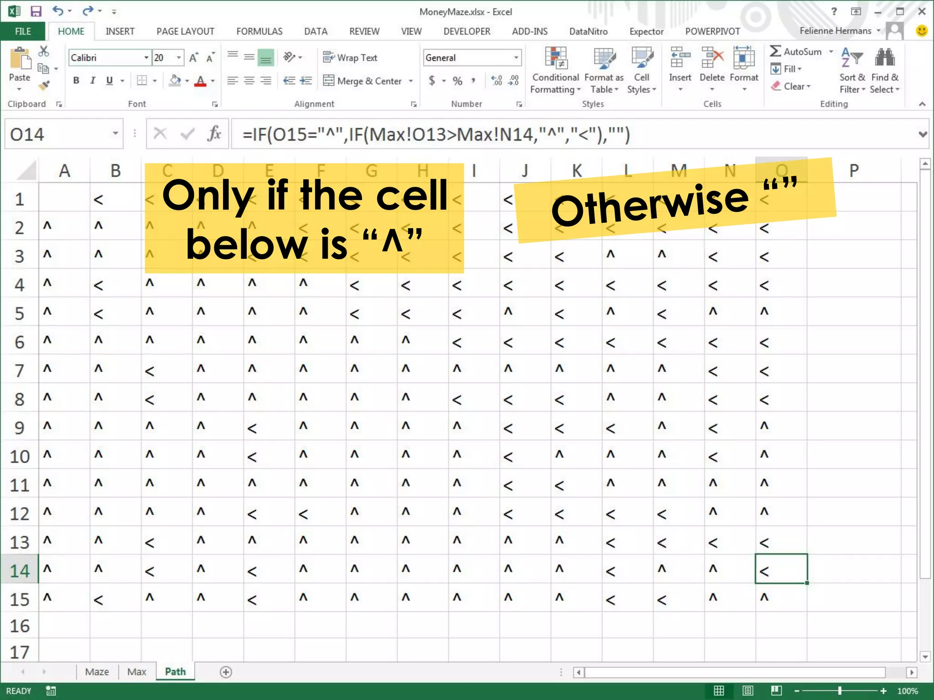Apply Comma Style format
This screenshot has width=934, height=700.
coord(474,81)
